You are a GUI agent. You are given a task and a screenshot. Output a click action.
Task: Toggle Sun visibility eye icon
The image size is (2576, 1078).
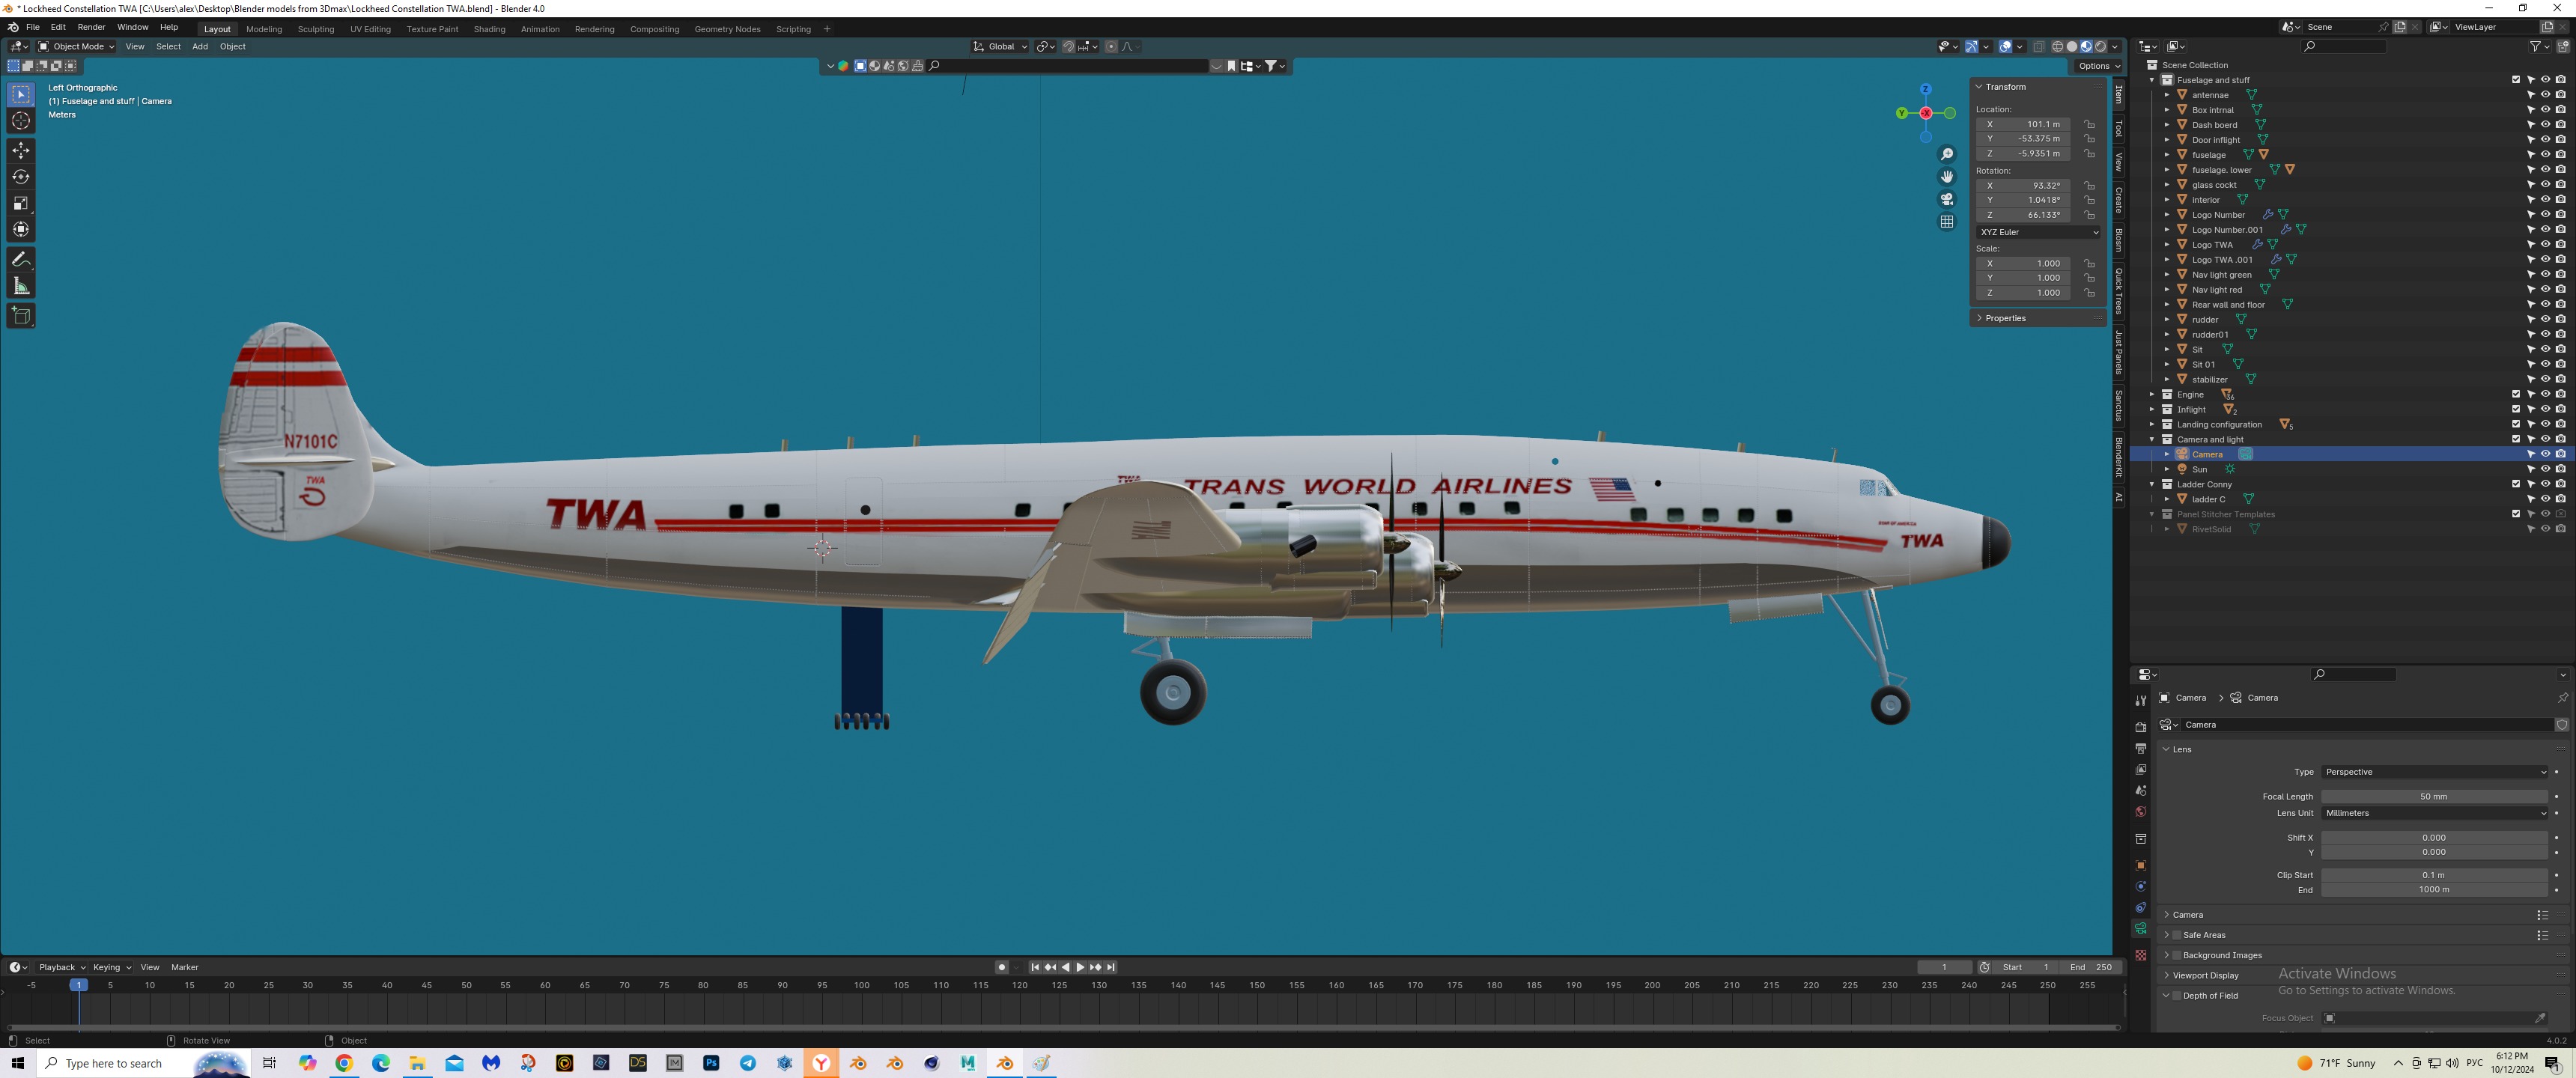[x=2545, y=469]
